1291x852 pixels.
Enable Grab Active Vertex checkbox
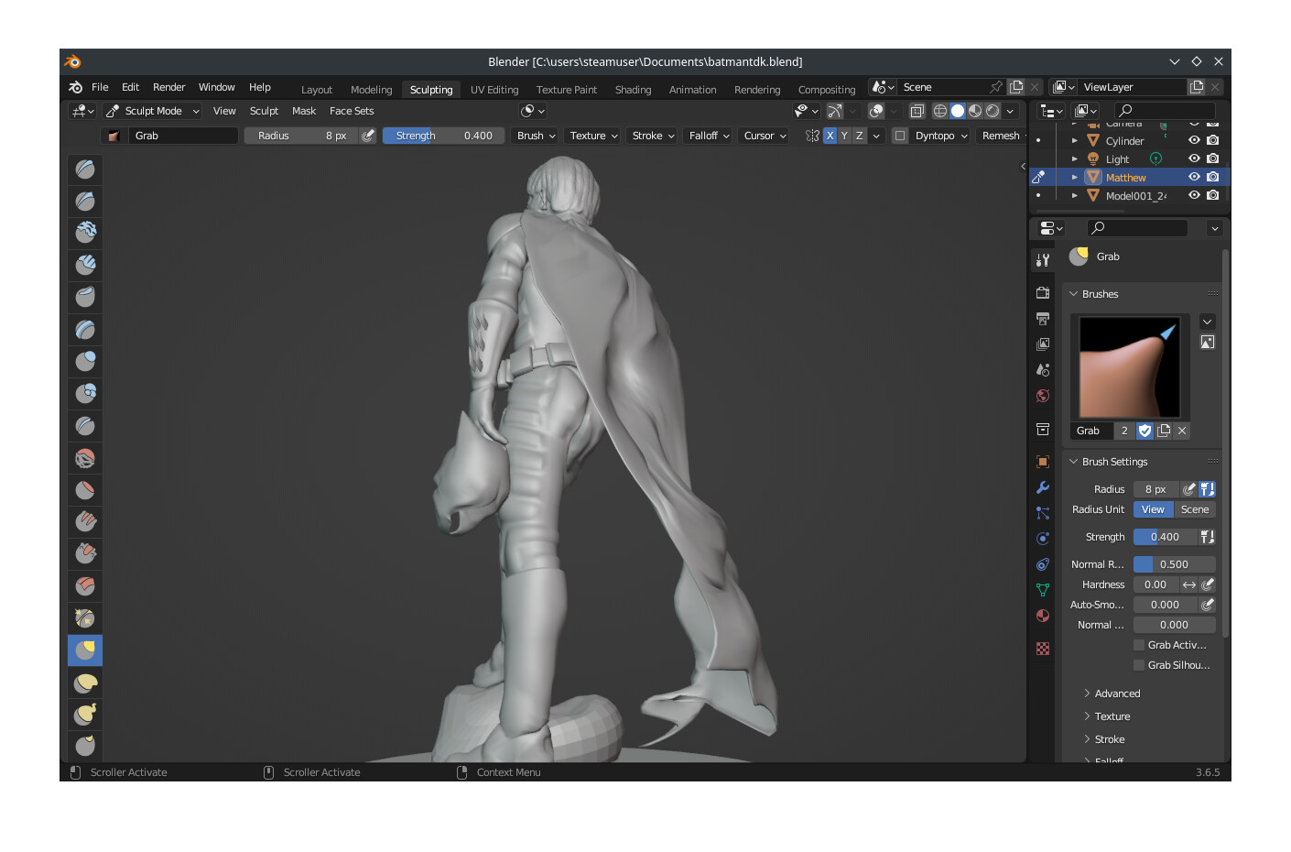[x=1139, y=645]
